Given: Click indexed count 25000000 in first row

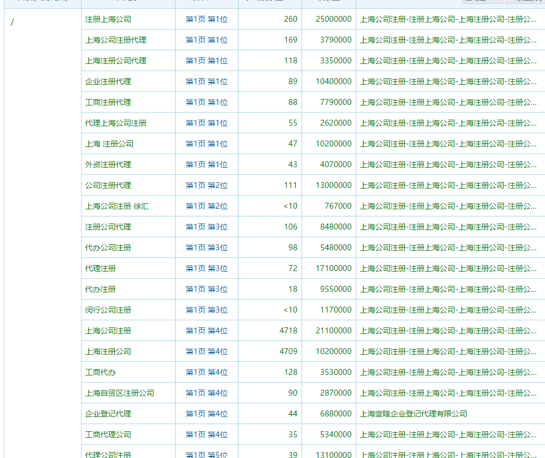Looking at the screenshot, I should click(333, 19).
